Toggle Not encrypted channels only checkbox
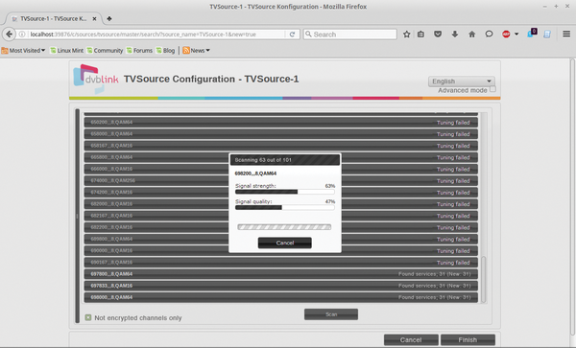 (88, 317)
